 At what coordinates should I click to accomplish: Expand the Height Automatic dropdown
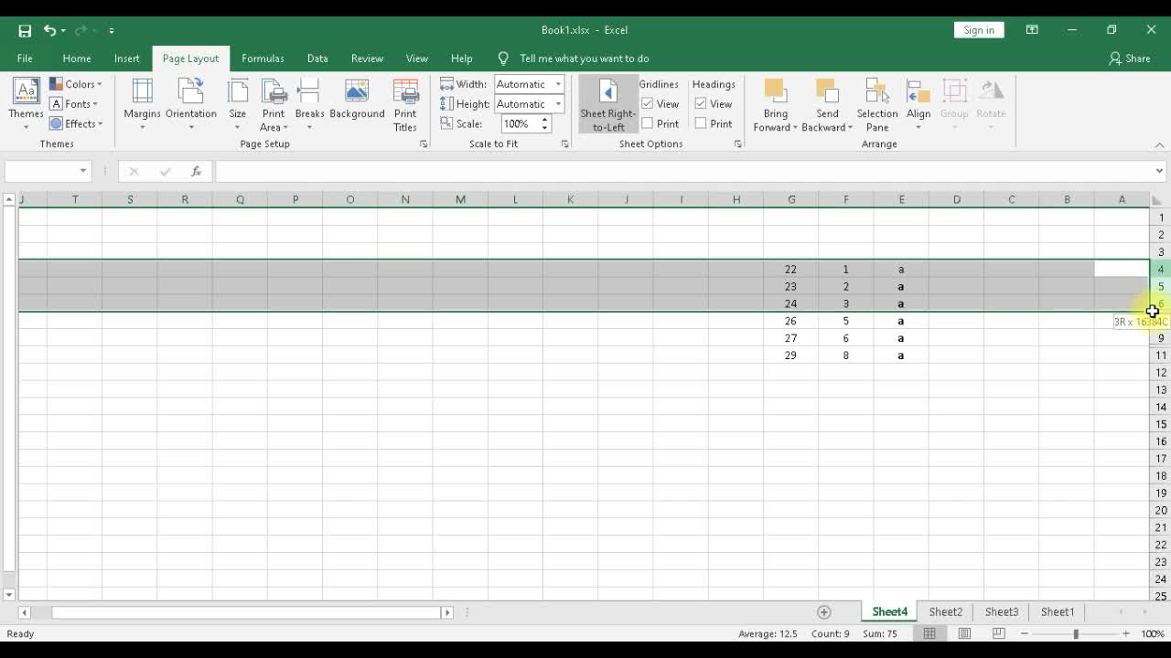pyautogui.click(x=558, y=104)
